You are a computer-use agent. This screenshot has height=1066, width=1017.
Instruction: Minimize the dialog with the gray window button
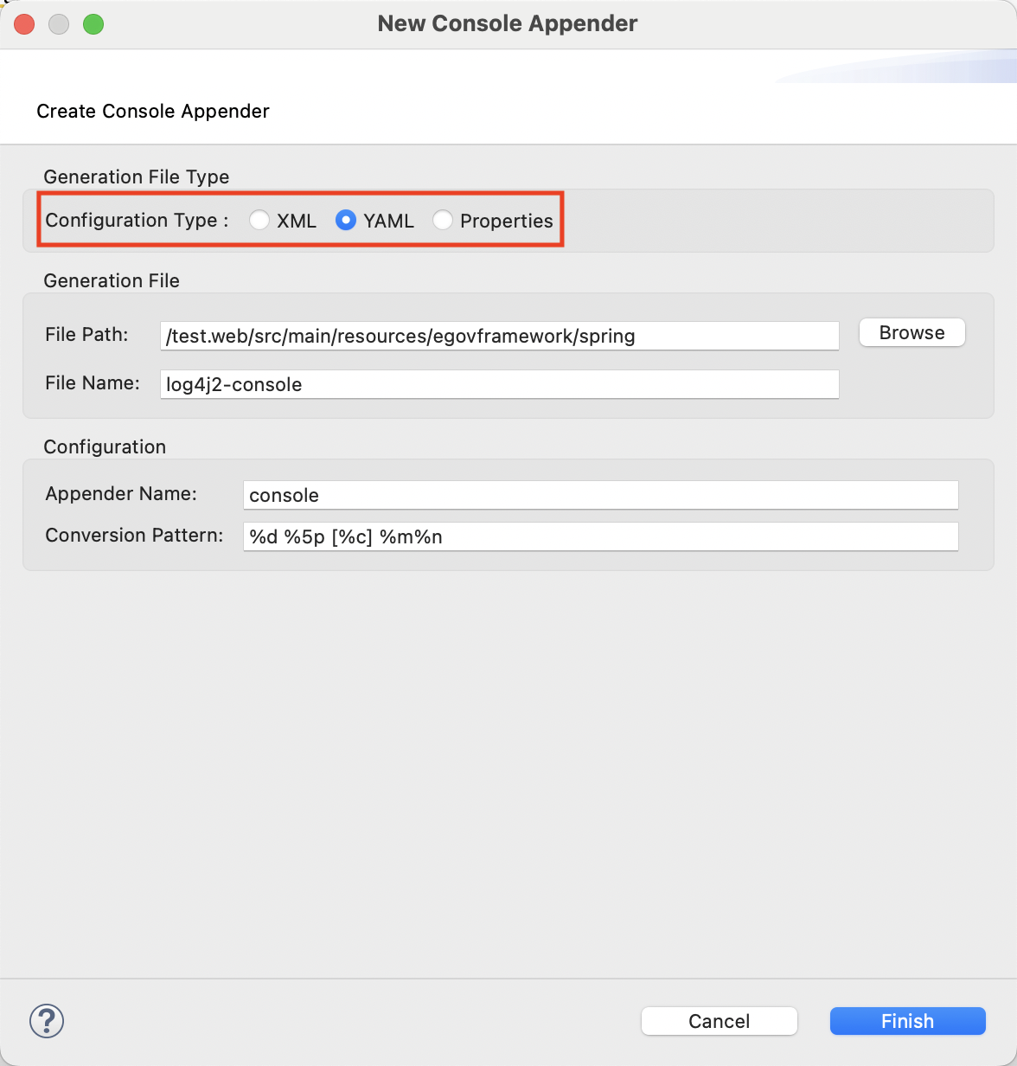[59, 24]
